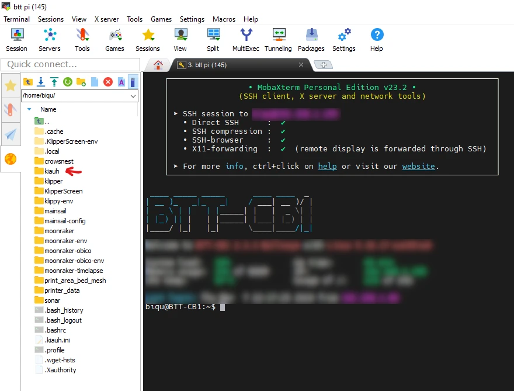Click the Split terminal icon
The width and height of the screenshot is (514, 391).
[213, 40]
